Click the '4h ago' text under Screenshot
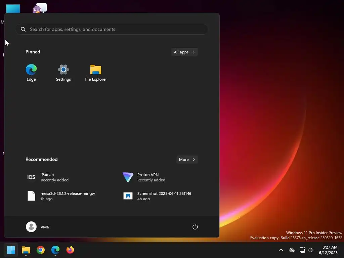 click(143, 199)
